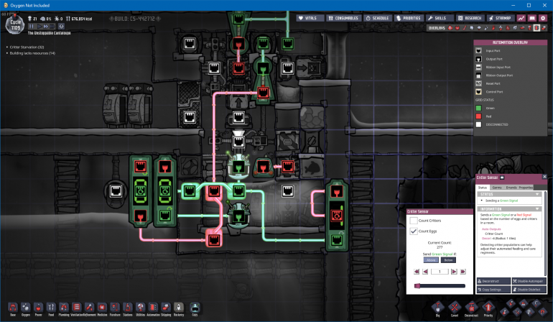Open the Base build menu

[13, 308]
